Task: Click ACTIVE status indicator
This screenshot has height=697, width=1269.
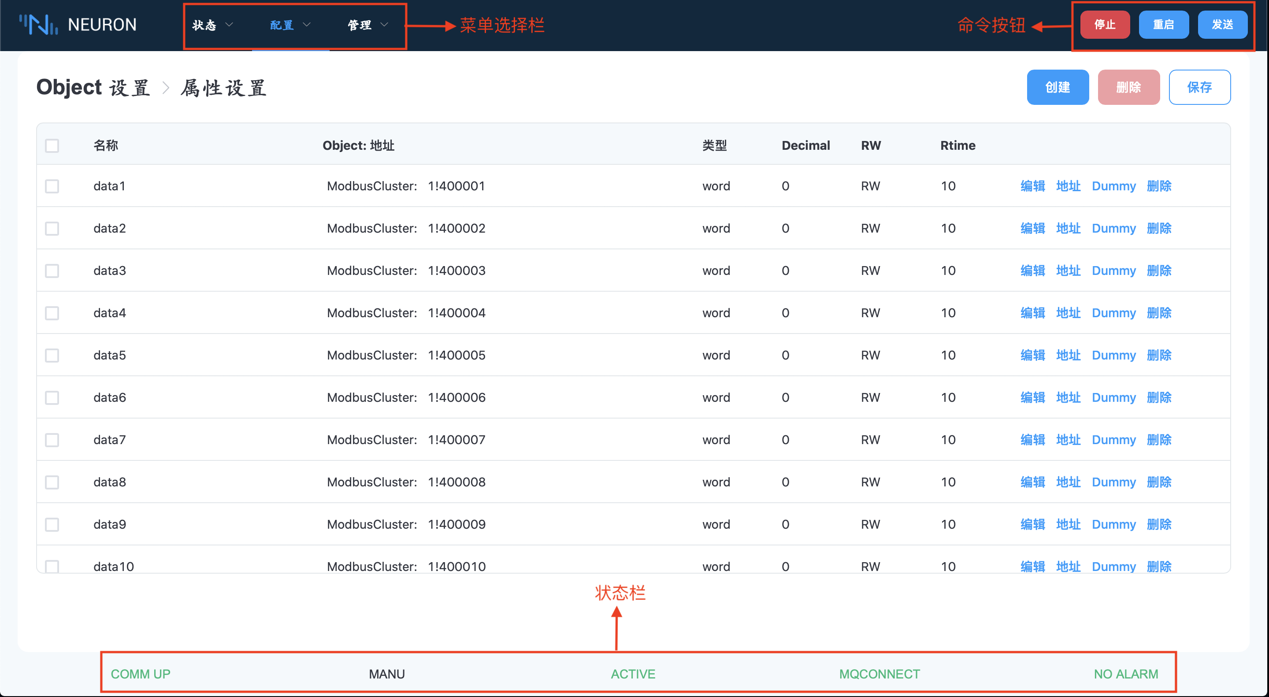Action: coord(633,674)
